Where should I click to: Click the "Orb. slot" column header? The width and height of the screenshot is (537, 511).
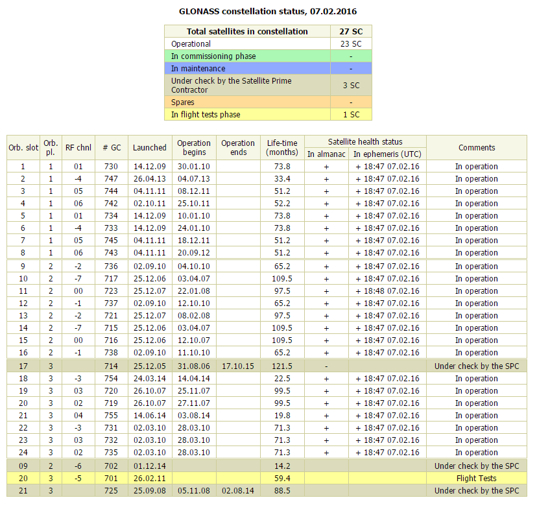coord(23,148)
